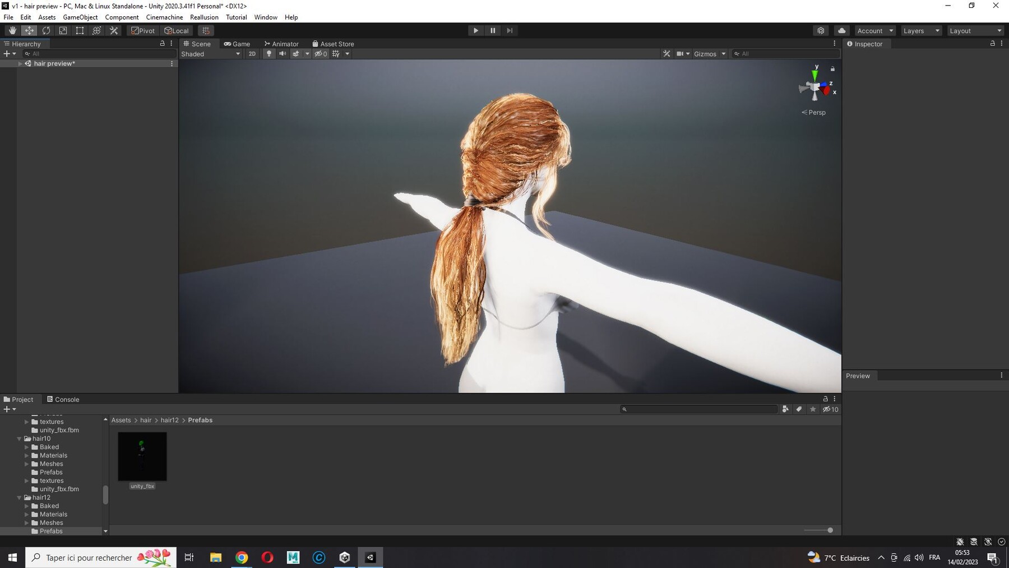Viewport: 1009px width, 568px height.
Task: Select the Rotate tool
Action: [46, 31]
